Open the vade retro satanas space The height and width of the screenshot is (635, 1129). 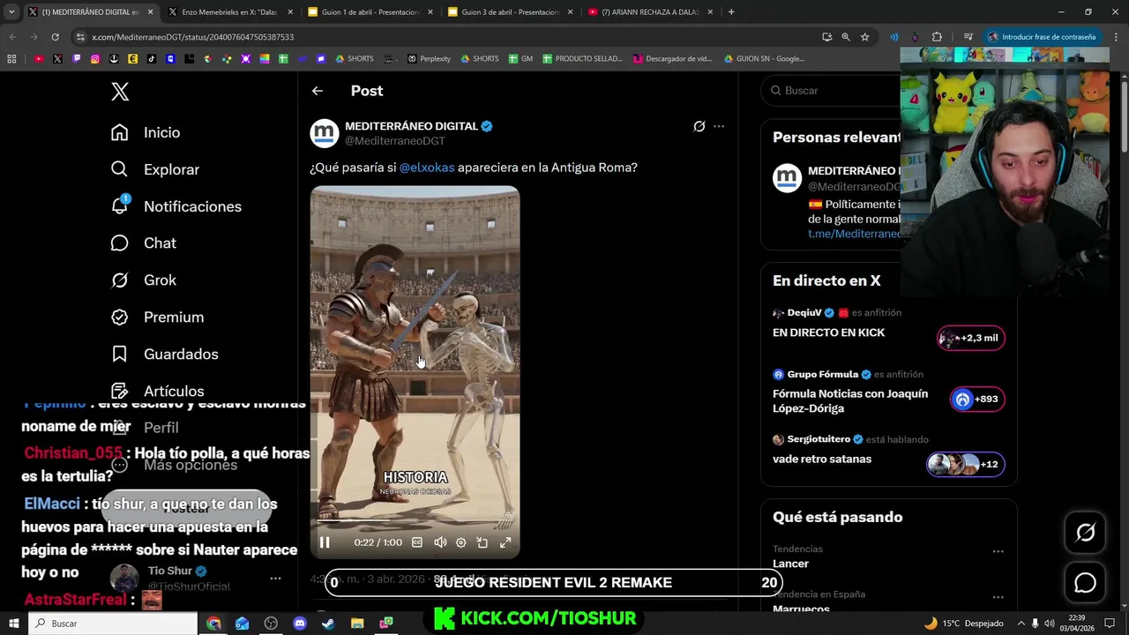[x=822, y=459]
